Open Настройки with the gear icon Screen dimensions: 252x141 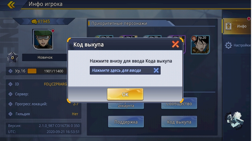point(238,45)
